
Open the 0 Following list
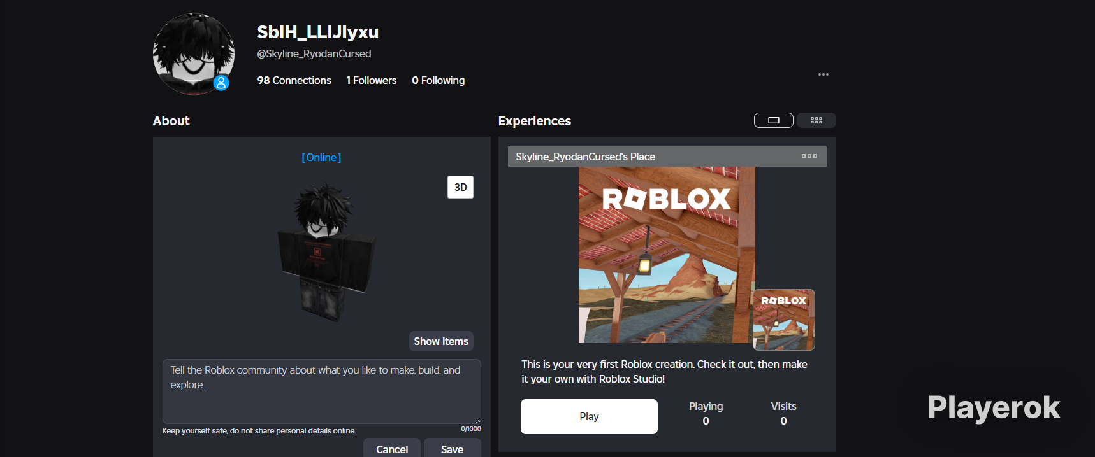click(x=438, y=80)
